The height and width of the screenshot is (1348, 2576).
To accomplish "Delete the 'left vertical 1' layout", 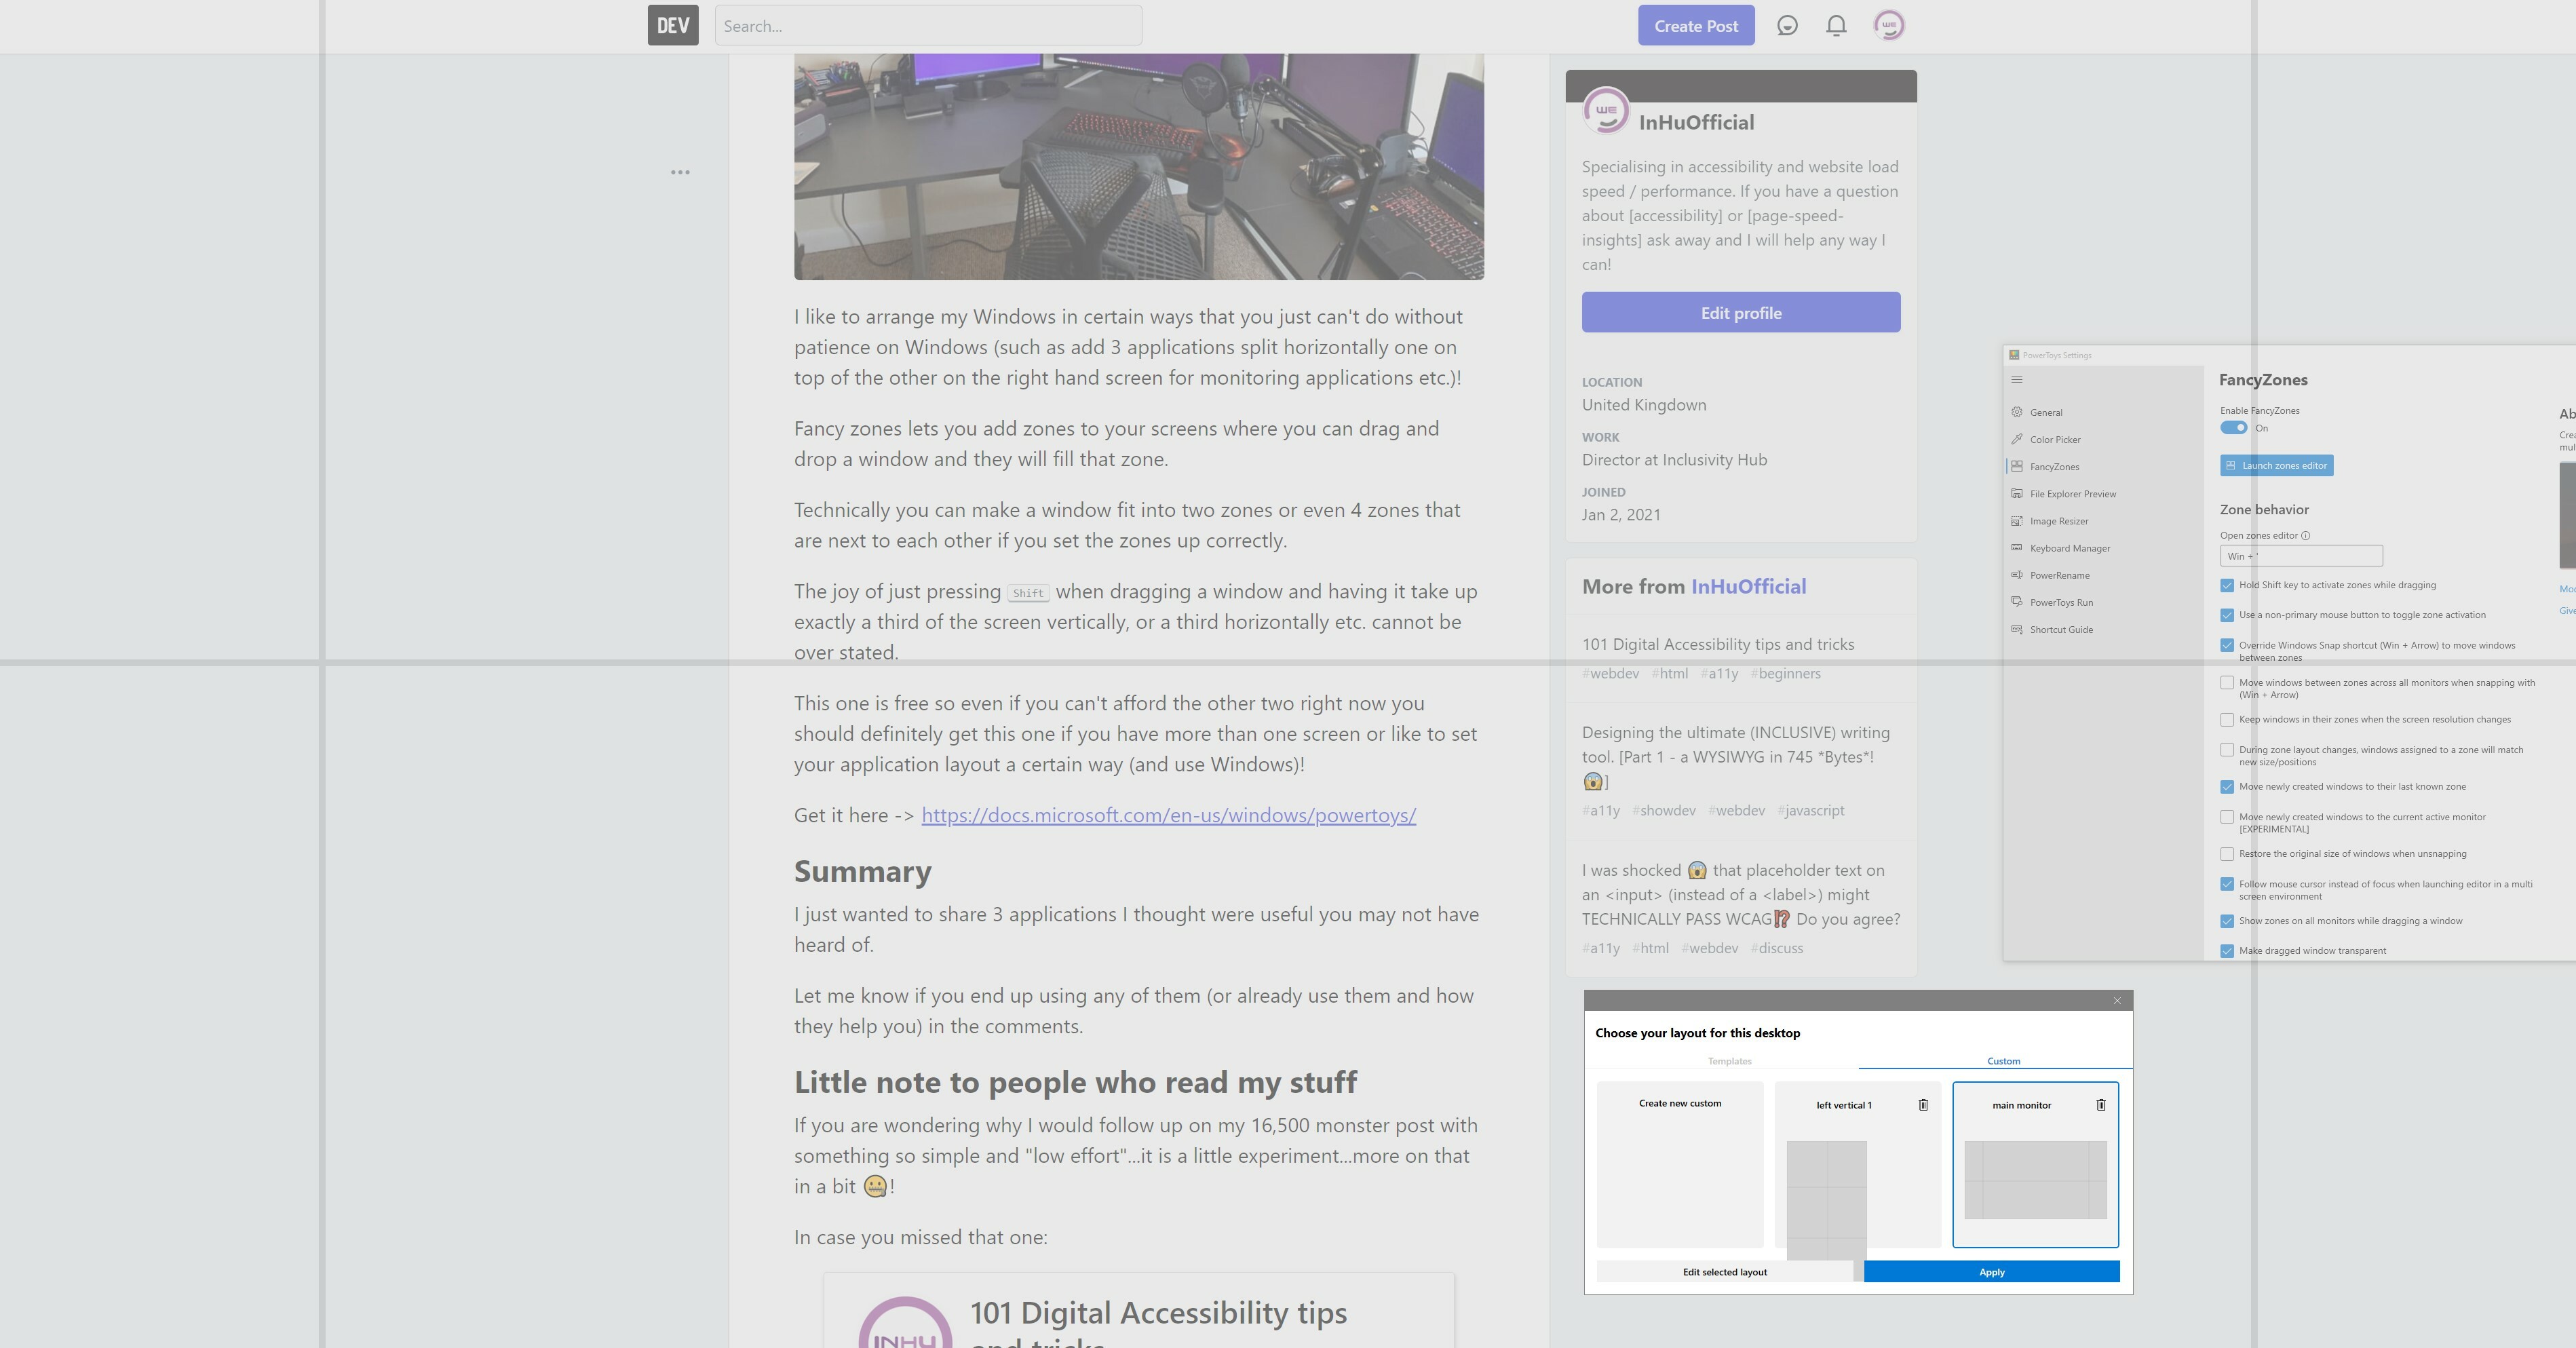I will point(1923,1105).
